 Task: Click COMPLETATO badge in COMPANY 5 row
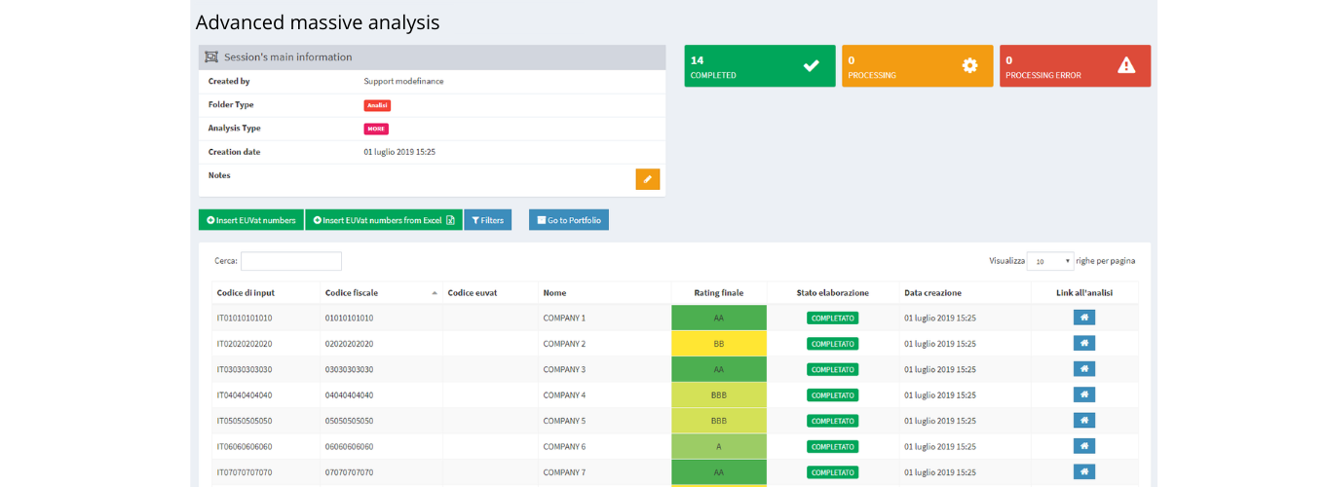[x=832, y=421]
